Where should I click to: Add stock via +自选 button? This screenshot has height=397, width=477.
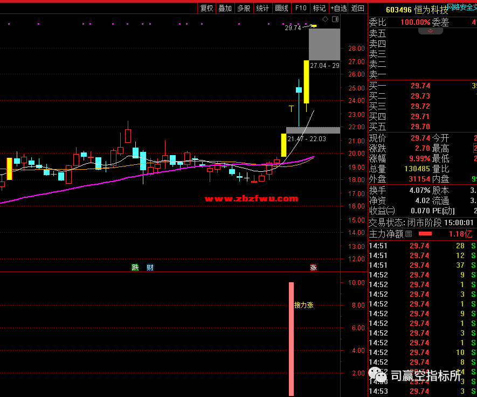(x=338, y=8)
